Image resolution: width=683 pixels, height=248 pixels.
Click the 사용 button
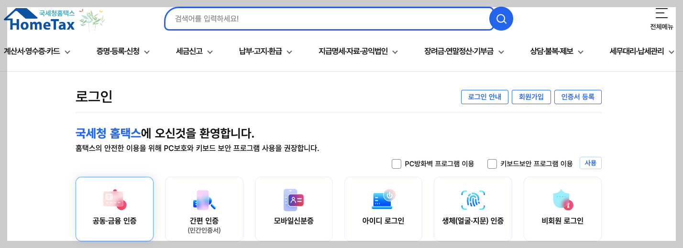click(x=591, y=163)
